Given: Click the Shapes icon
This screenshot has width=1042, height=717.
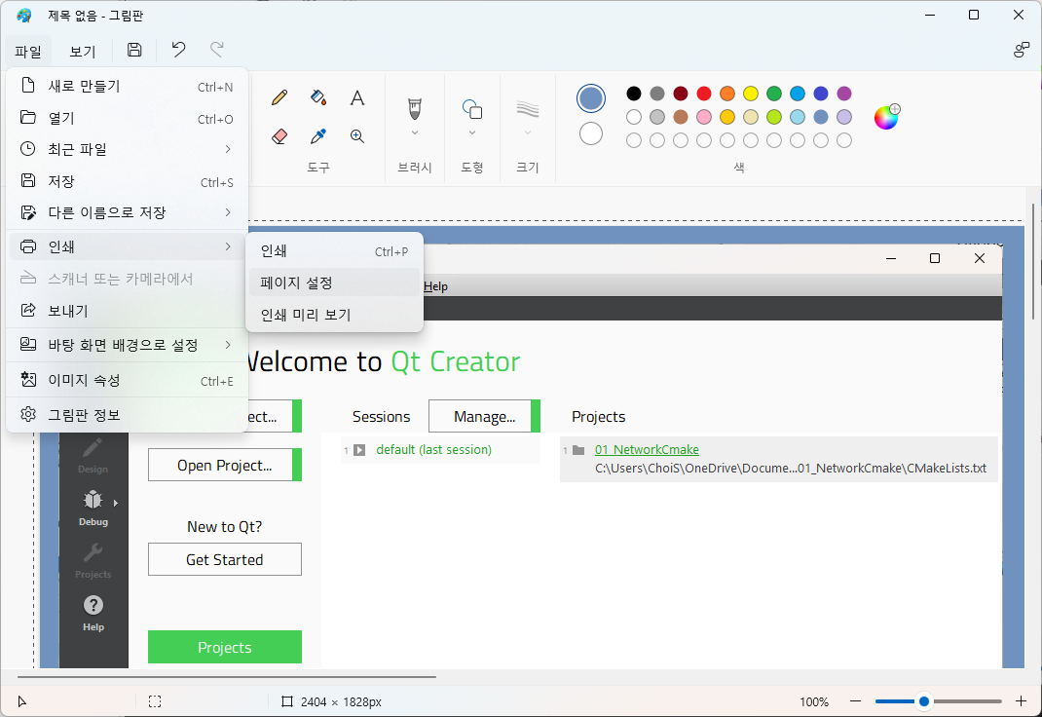Looking at the screenshot, I should coord(472,109).
